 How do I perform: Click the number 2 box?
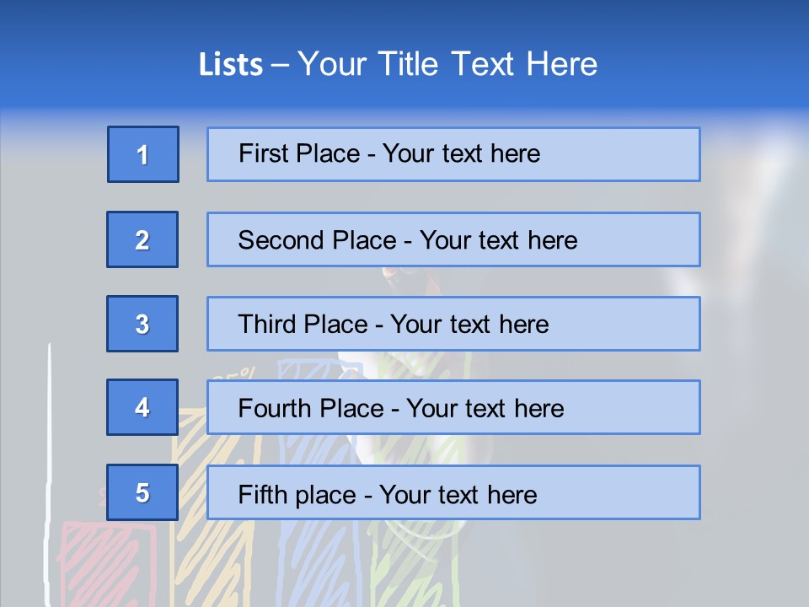pos(142,239)
